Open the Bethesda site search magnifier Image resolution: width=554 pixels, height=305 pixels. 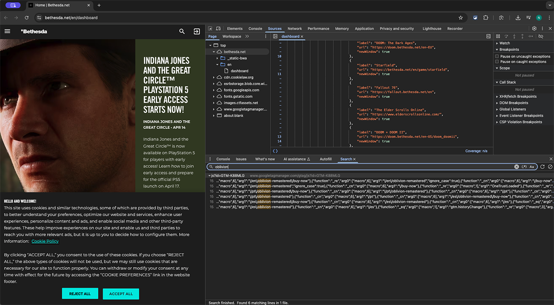coord(182,31)
